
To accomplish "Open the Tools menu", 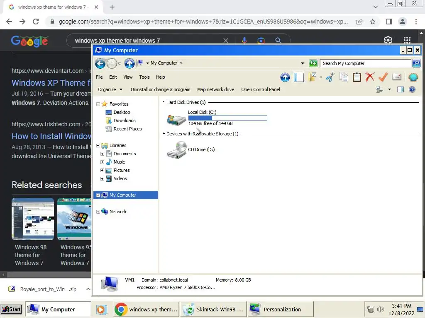I will pyautogui.click(x=144, y=77).
